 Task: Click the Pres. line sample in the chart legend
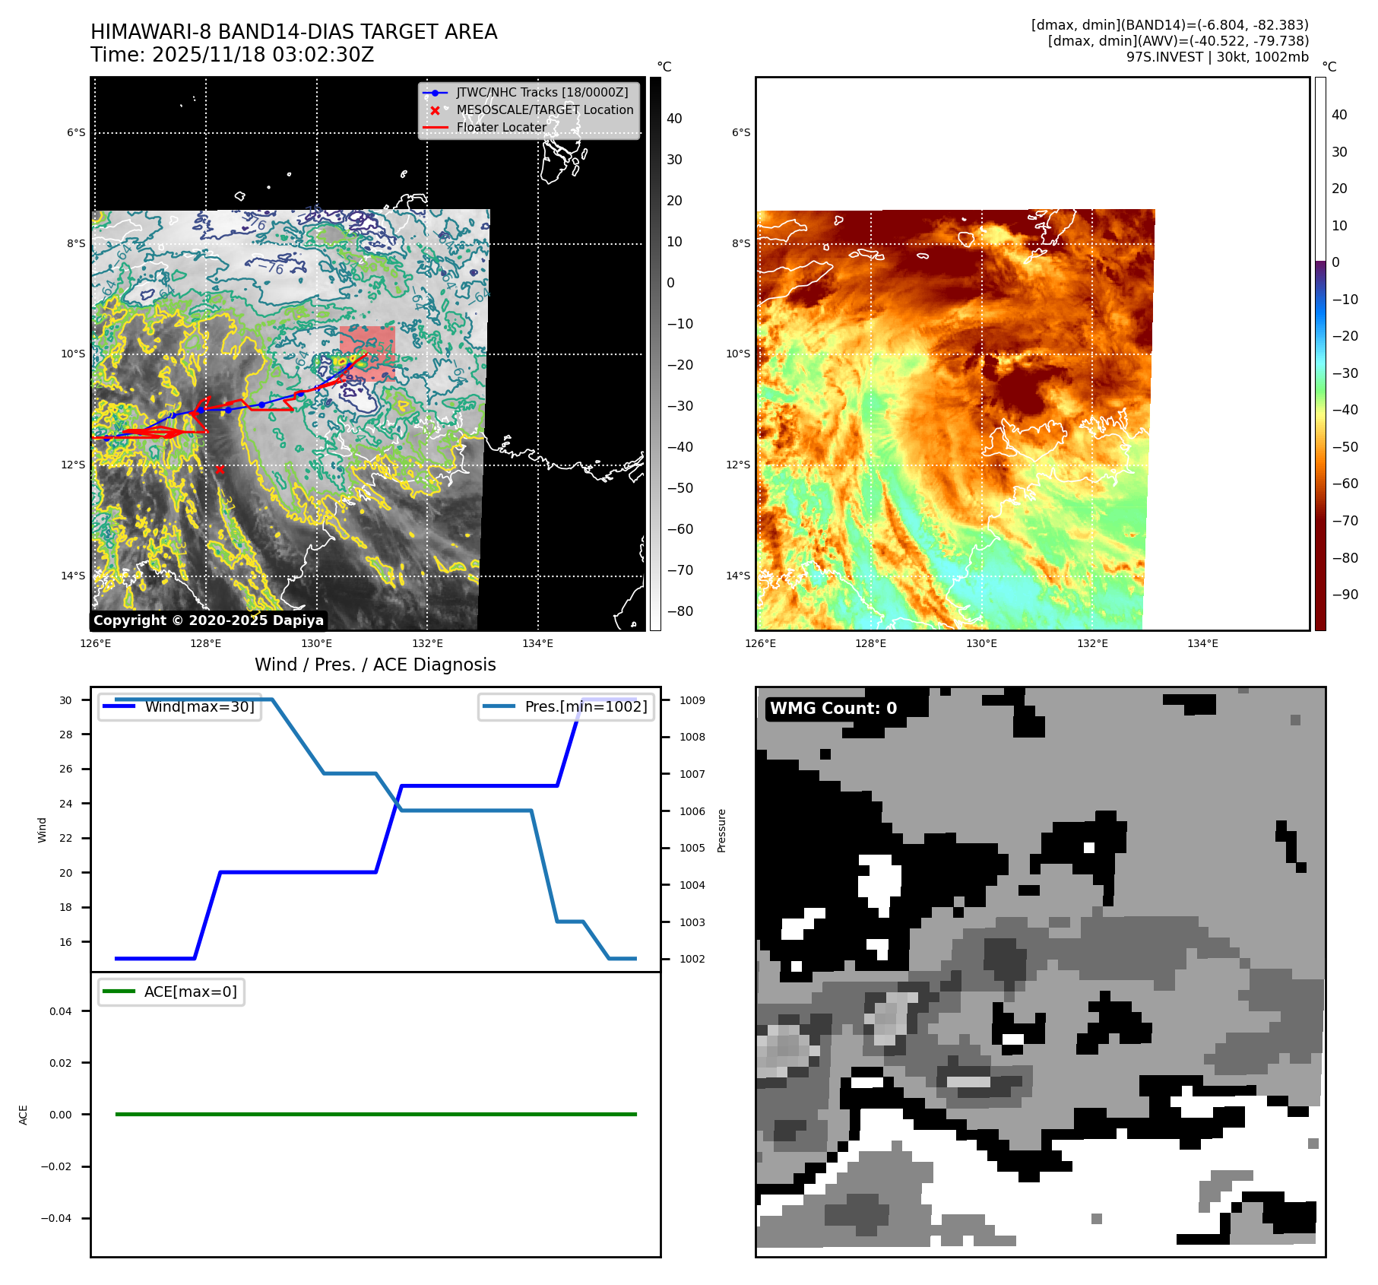[499, 706]
